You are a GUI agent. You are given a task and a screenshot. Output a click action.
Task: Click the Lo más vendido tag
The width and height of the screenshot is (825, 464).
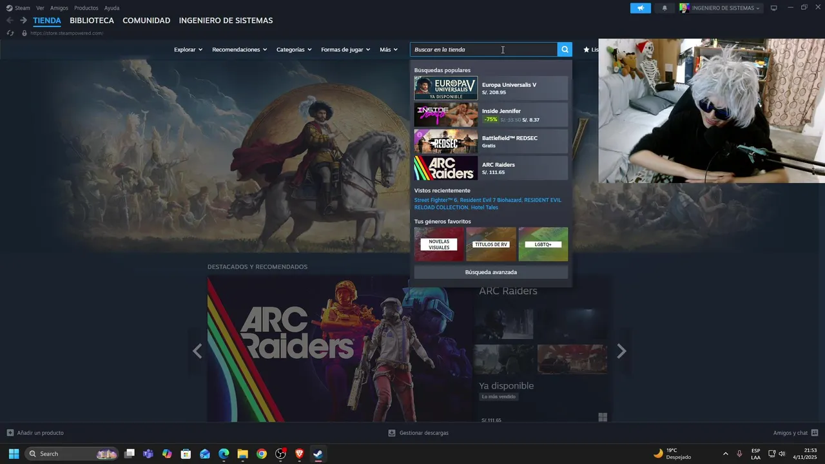coord(499,396)
